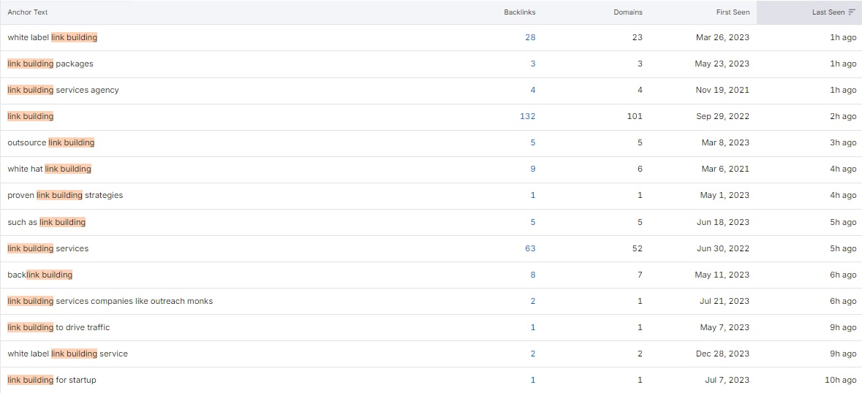The width and height of the screenshot is (862, 393).
Task: Select anchor text 'white hat link building'
Action: pos(50,169)
